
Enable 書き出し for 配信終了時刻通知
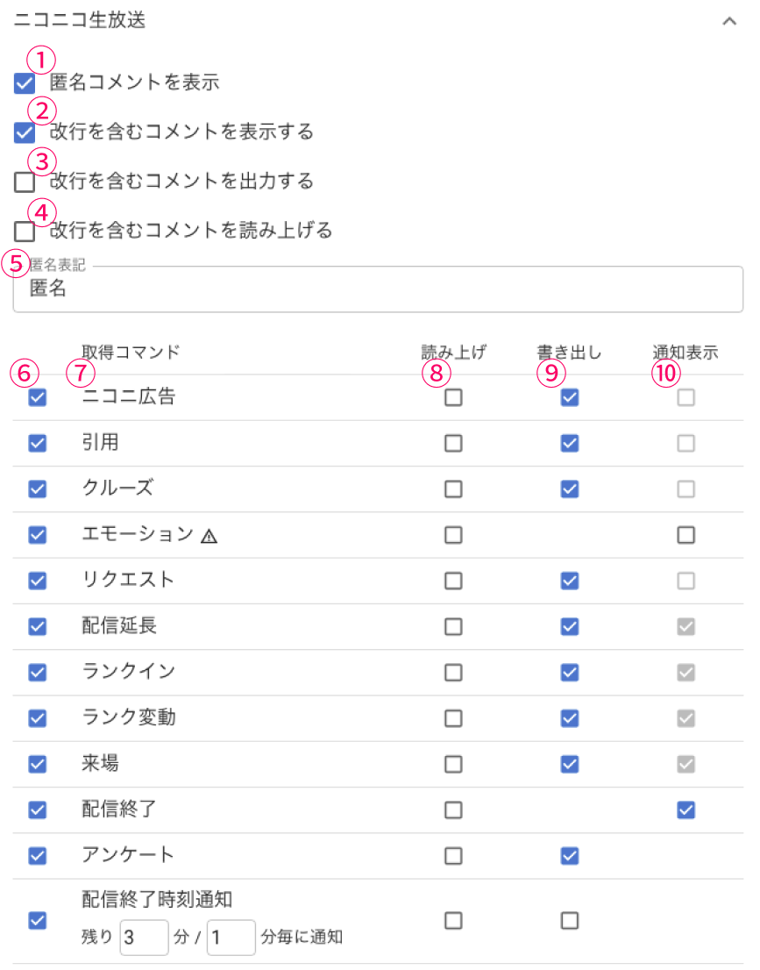coord(570,920)
